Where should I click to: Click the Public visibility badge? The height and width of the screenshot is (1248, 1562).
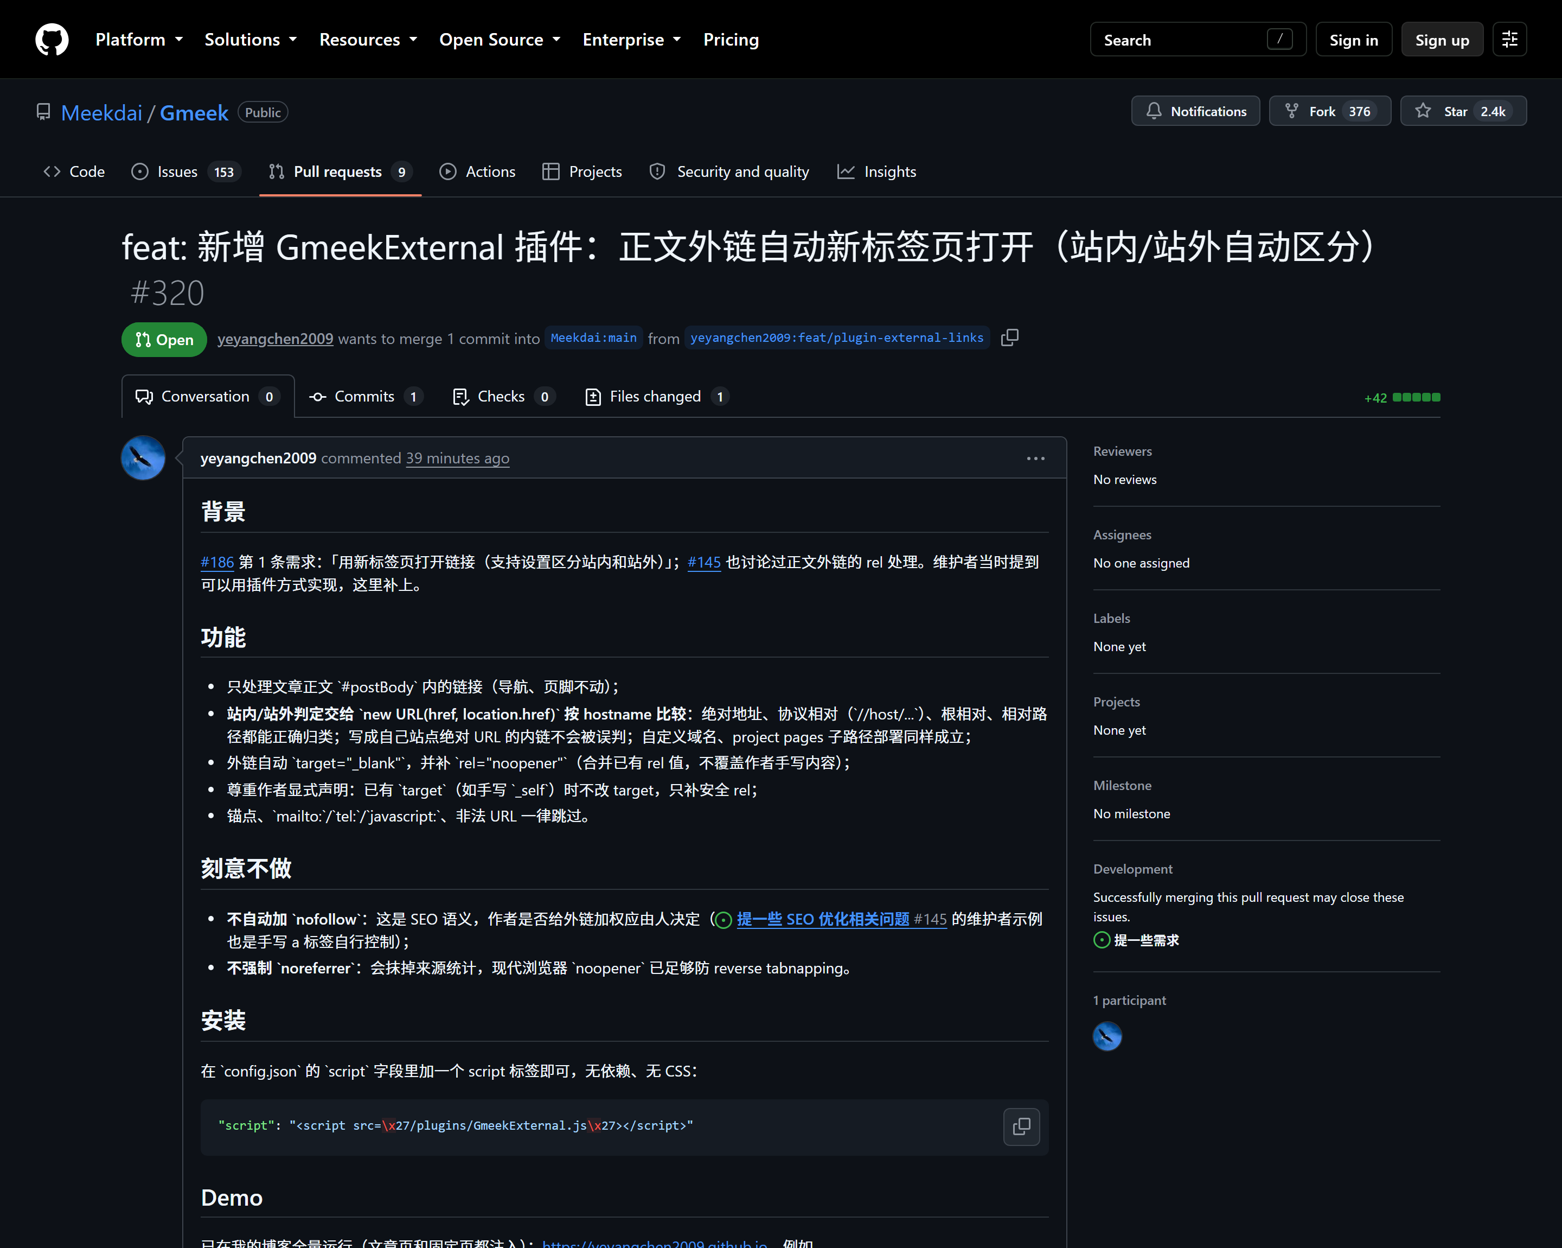[263, 112]
